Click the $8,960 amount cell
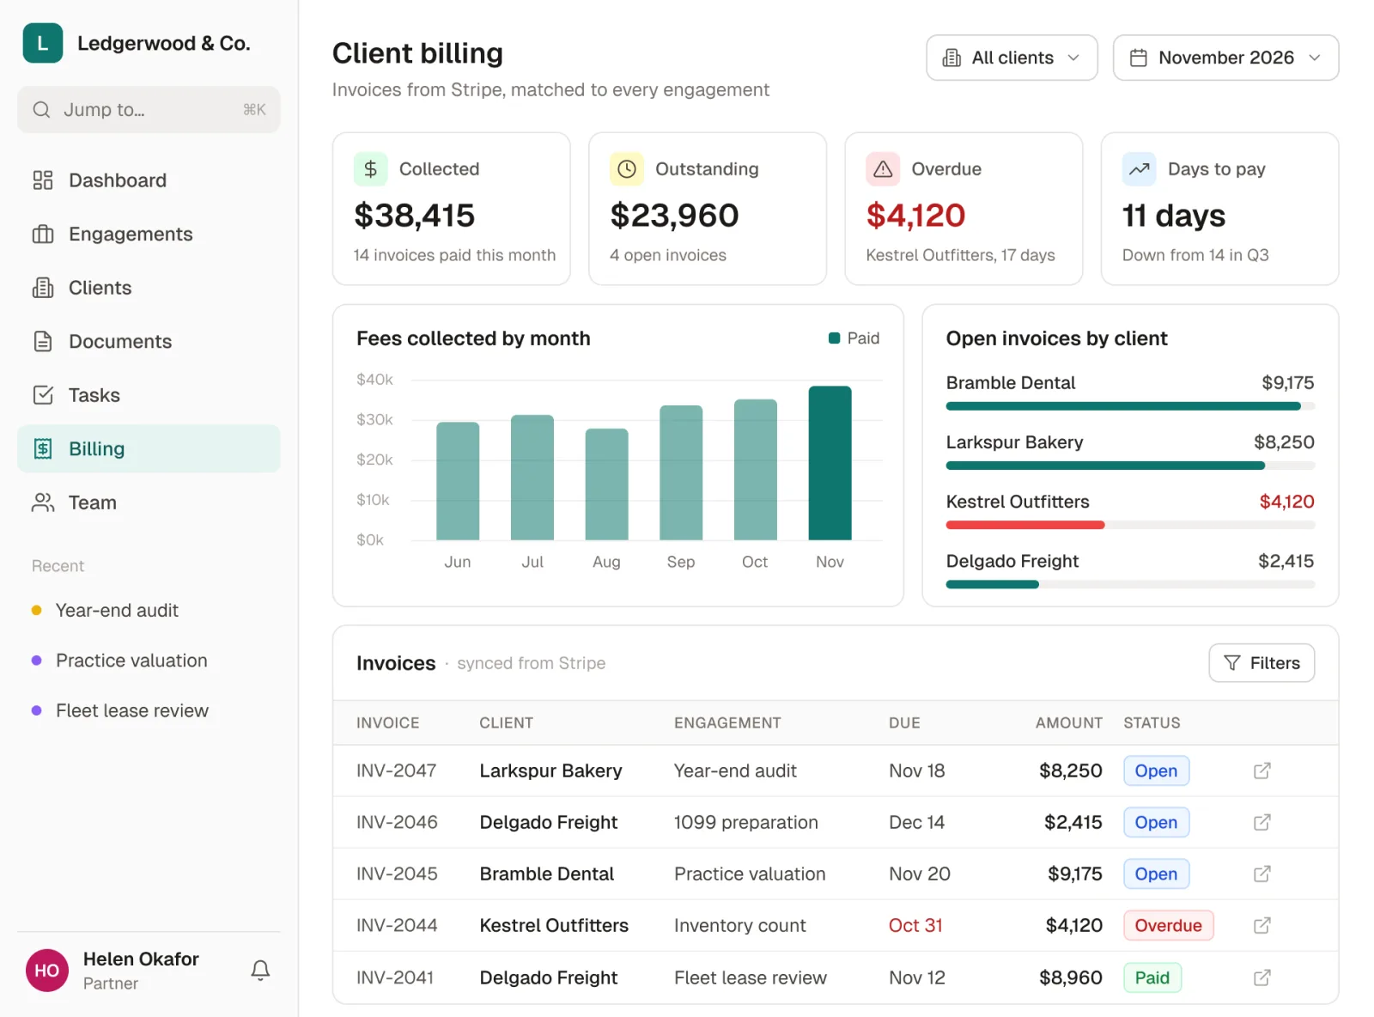Image resolution: width=1374 pixels, height=1017 pixels. pos(1070,977)
